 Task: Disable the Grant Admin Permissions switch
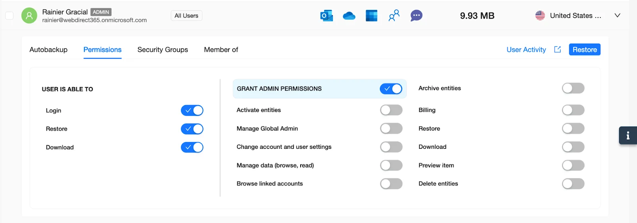[391, 89]
